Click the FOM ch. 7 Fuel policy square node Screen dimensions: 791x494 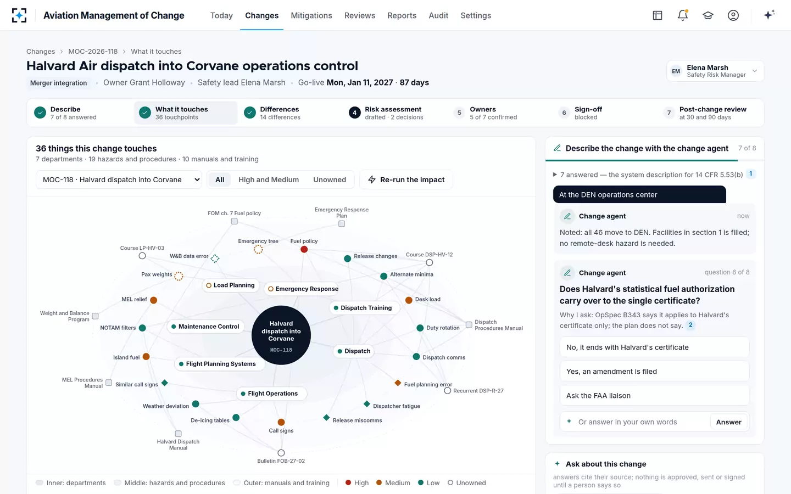click(x=235, y=221)
